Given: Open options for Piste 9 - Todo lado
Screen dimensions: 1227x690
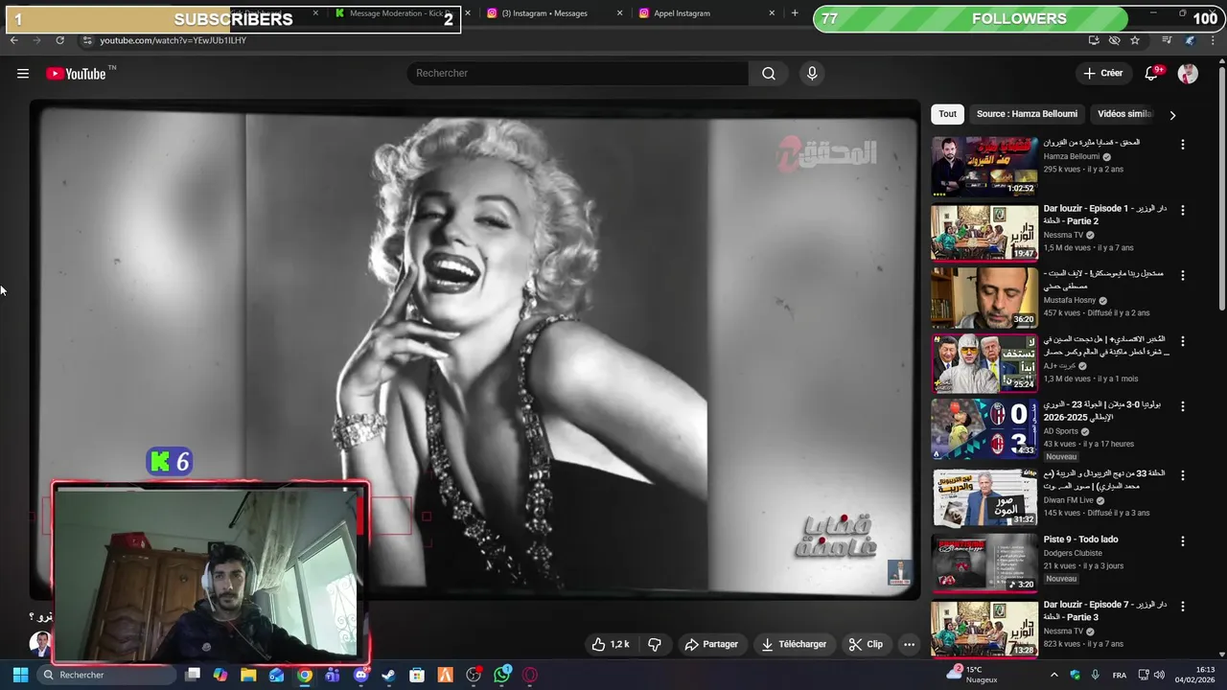Looking at the screenshot, I should tap(1182, 540).
